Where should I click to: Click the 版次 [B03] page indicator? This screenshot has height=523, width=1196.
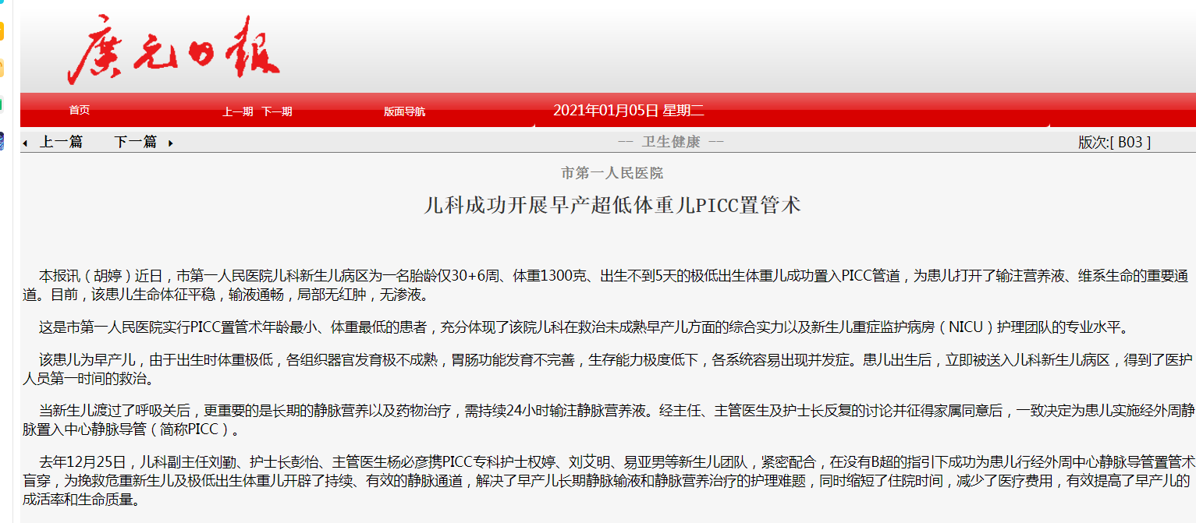tap(1114, 142)
